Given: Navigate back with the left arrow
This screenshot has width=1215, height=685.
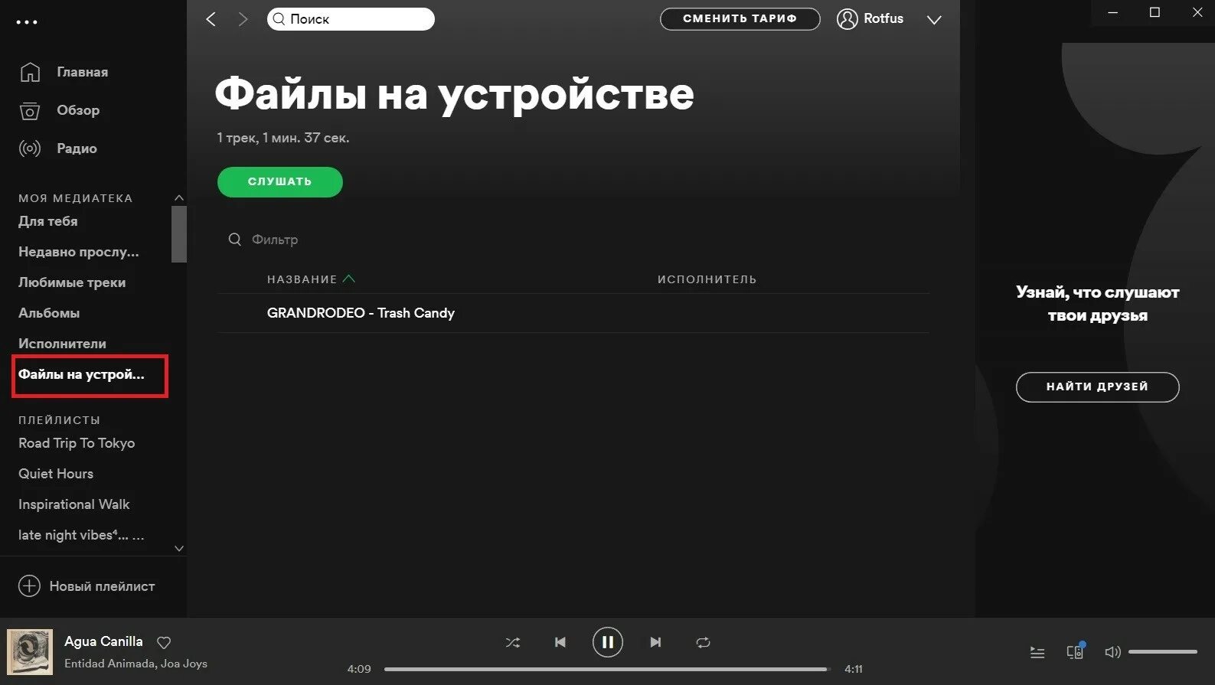Looking at the screenshot, I should tap(211, 19).
